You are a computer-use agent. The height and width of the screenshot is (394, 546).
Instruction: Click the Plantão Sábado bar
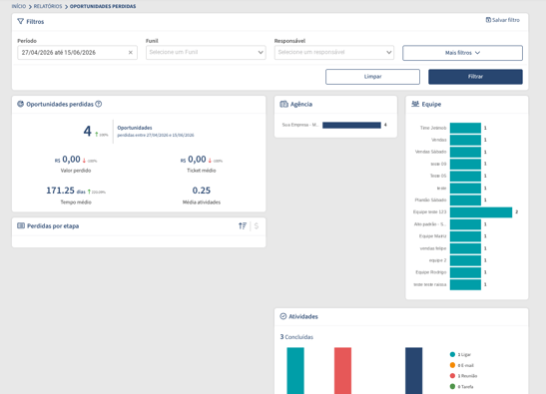point(465,200)
